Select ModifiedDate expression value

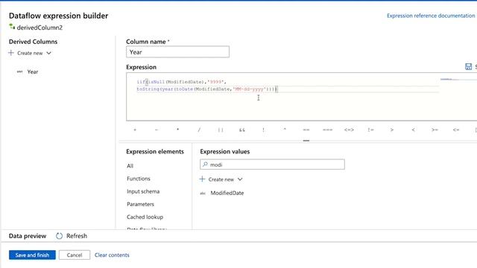[x=227, y=194]
